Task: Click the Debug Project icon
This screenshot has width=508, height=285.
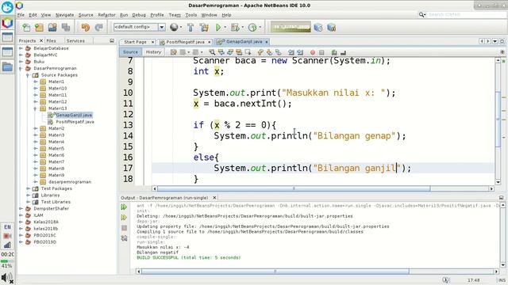Action: [x=235, y=28]
